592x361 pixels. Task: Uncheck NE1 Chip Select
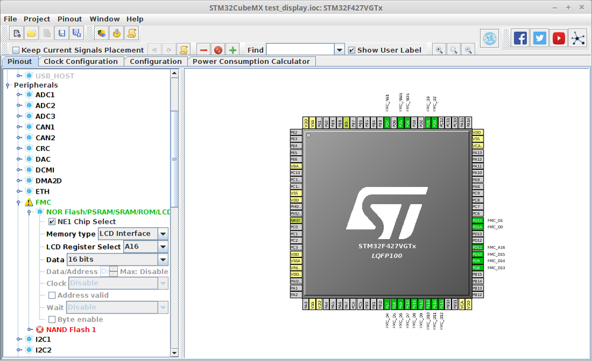(52, 222)
